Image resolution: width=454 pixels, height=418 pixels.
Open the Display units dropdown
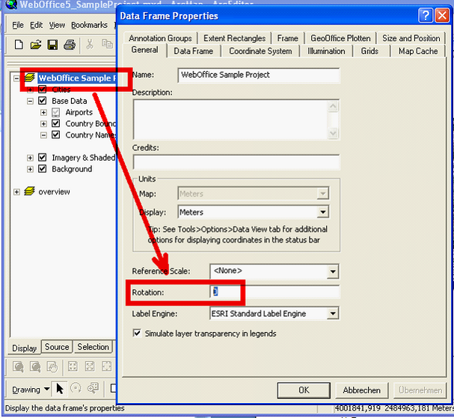pyautogui.click(x=323, y=212)
